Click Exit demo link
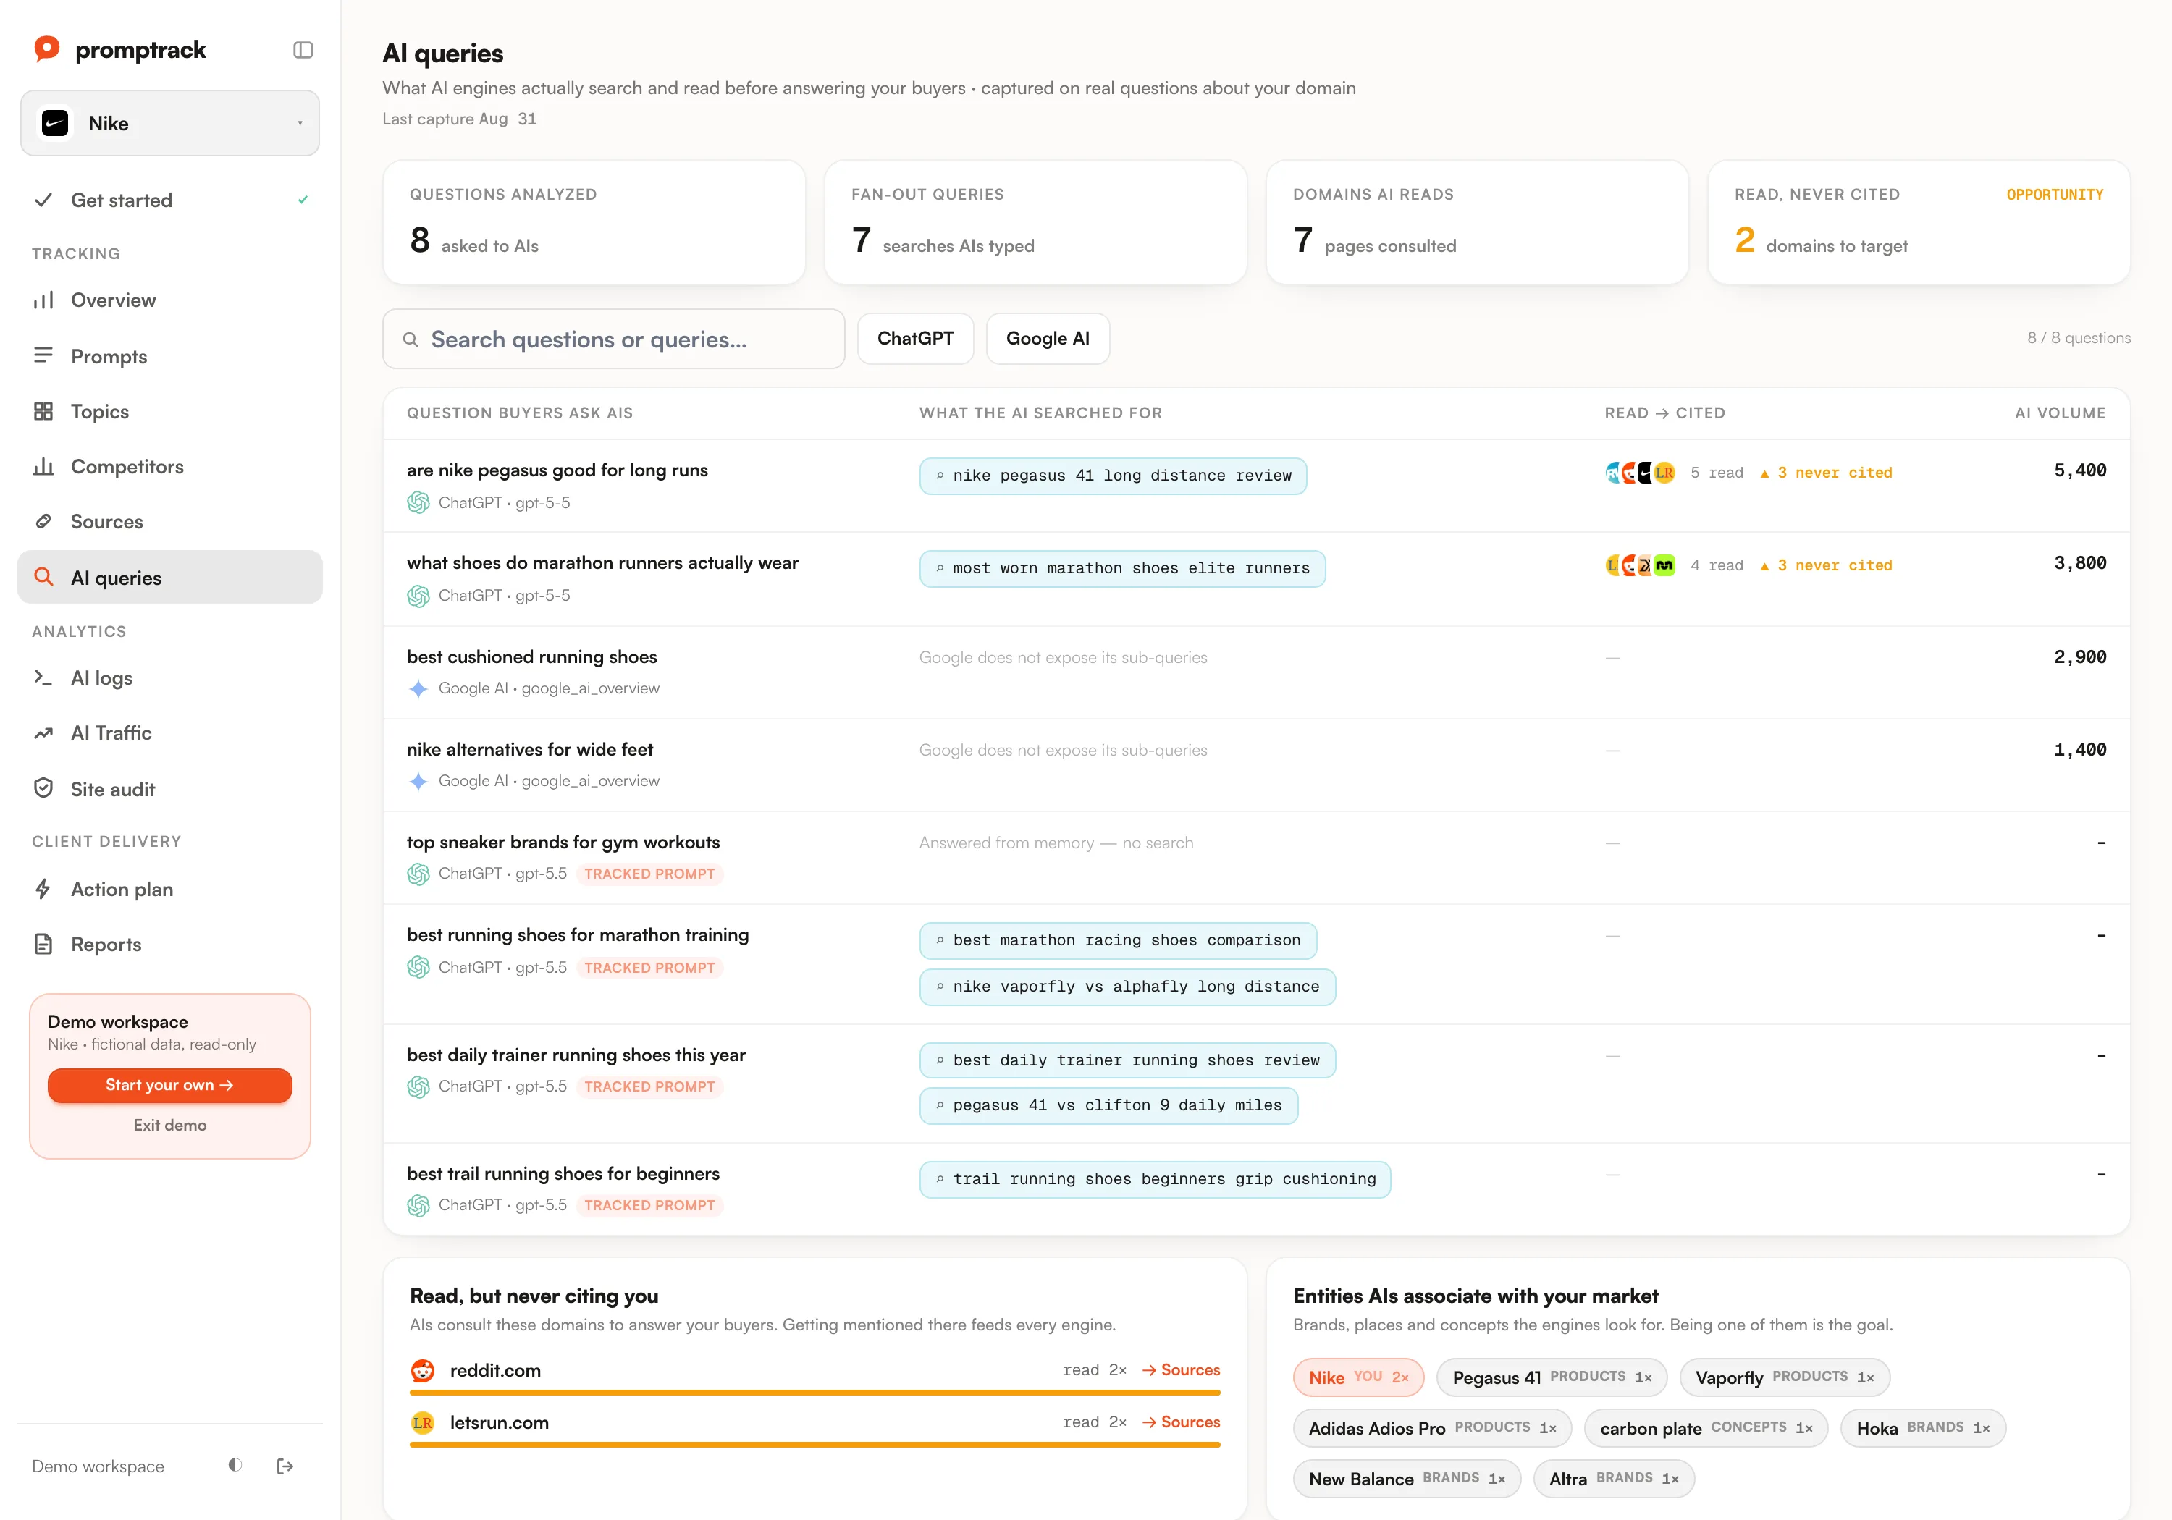Image resolution: width=2172 pixels, height=1520 pixels. tap(170, 1125)
